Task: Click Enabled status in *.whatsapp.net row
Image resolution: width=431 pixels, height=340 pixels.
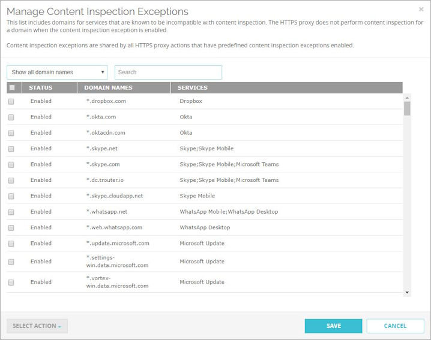Action: coord(41,212)
